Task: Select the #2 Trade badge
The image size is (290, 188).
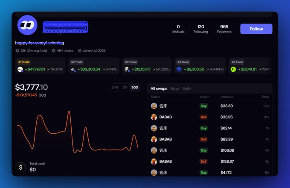Action: click(77, 62)
